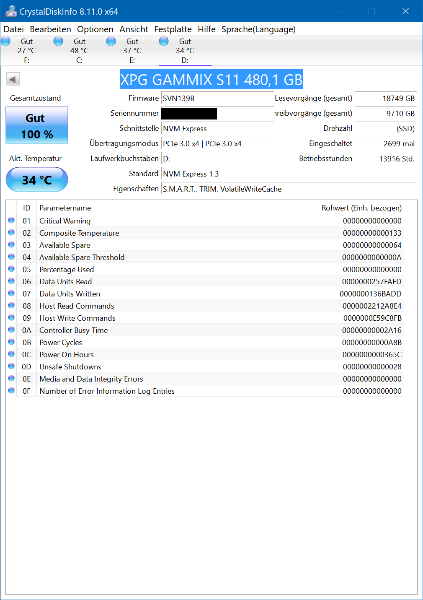The image size is (423, 600).
Task: Click the Übertragungsmodus PCIe 3.0 x4 field
Action: pyautogui.click(x=217, y=144)
